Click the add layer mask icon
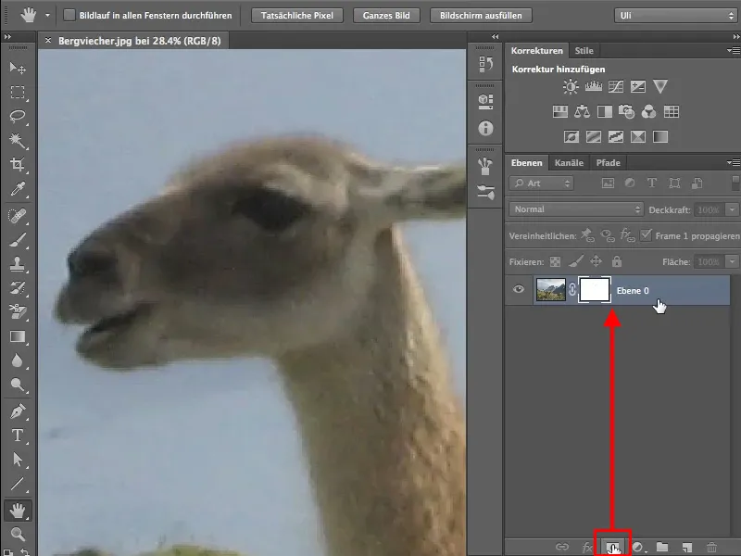Image resolution: width=741 pixels, height=556 pixels. 612,548
